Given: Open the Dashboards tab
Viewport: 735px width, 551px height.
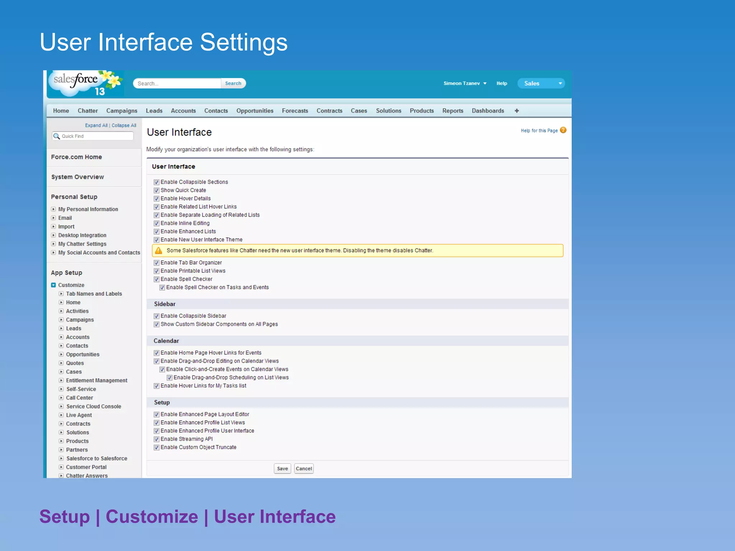Looking at the screenshot, I should click(x=488, y=111).
